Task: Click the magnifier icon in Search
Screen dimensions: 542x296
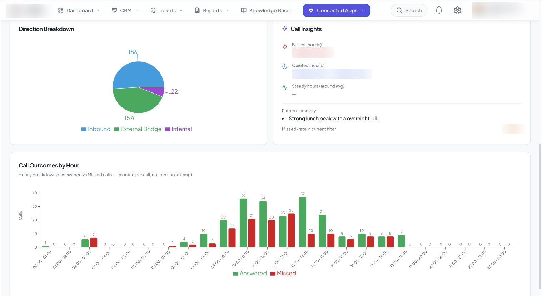Action: [399, 10]
